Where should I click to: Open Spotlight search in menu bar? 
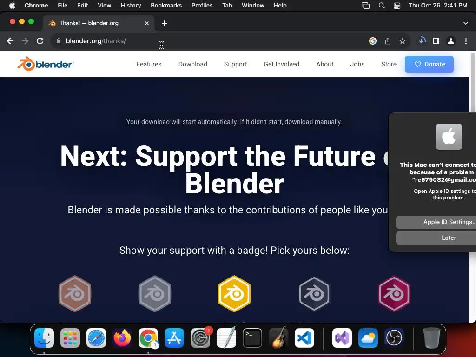tap(382, 6)
